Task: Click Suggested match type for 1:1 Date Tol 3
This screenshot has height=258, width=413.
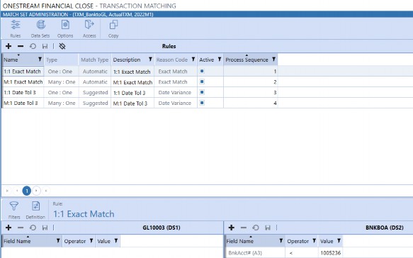Action: pyautogui.click(x=95, y=93)
